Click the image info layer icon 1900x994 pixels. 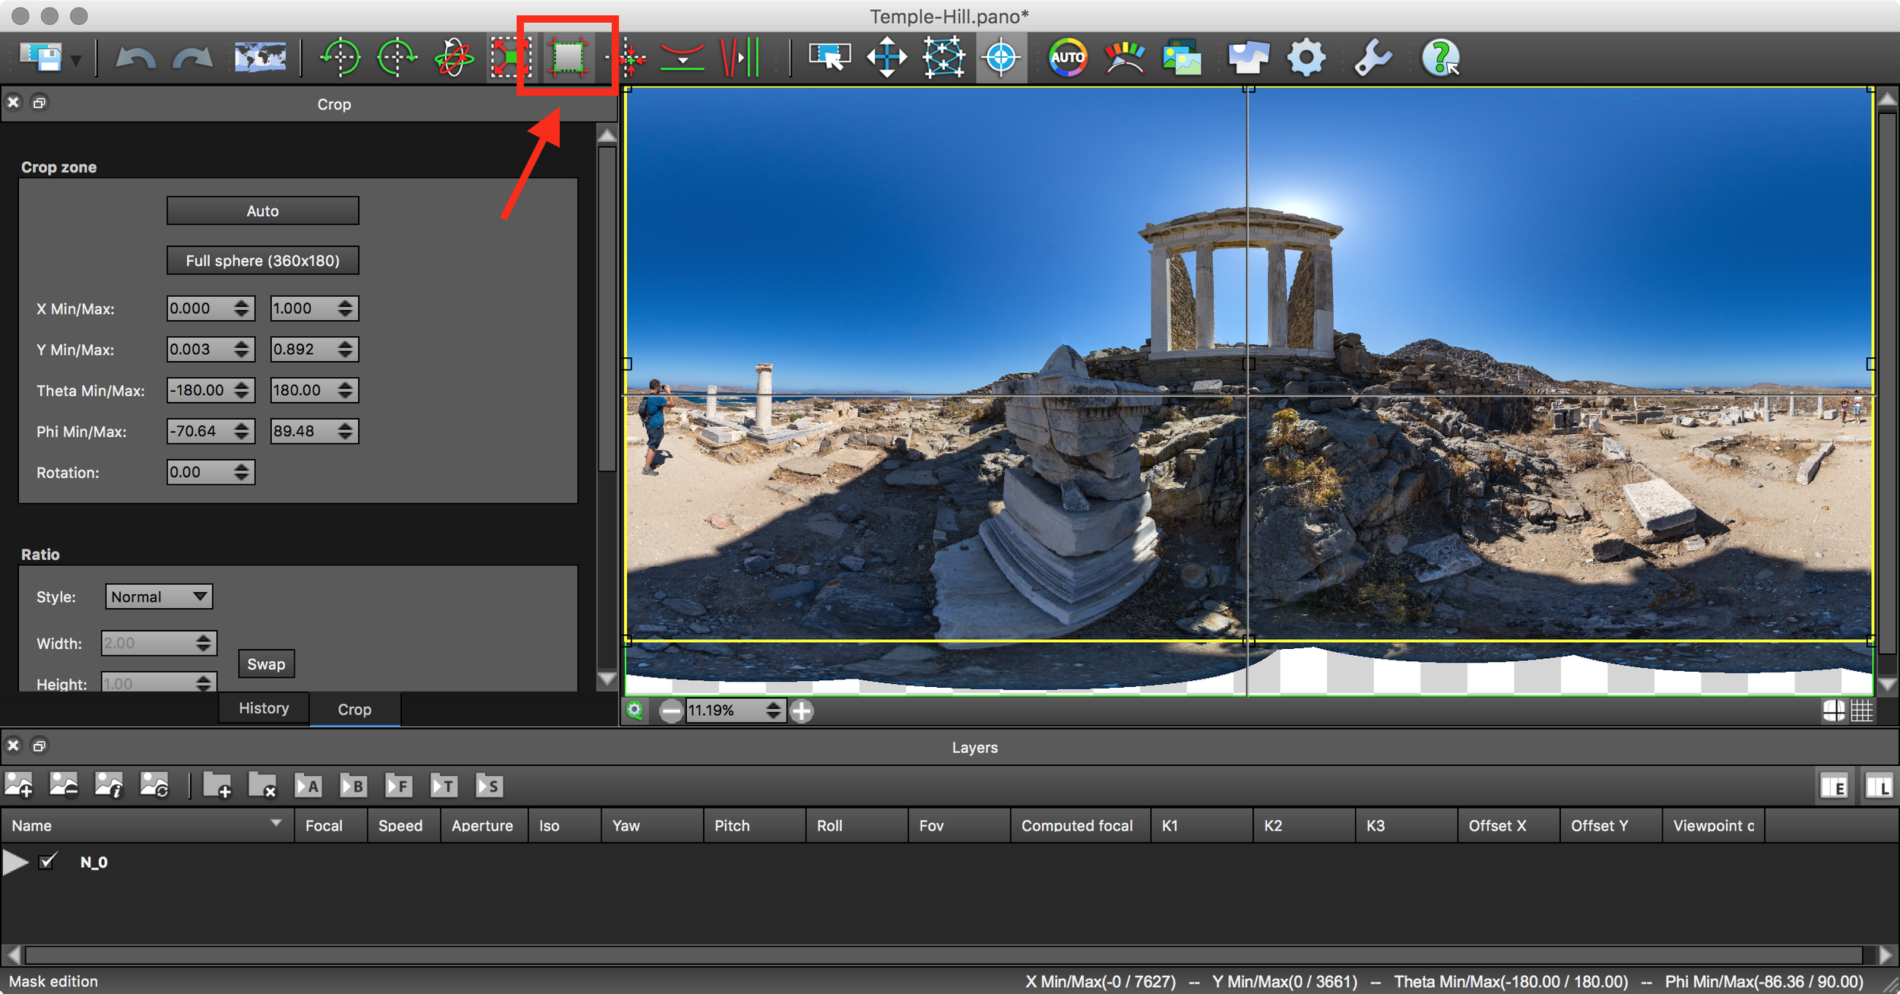pos(109,785)
